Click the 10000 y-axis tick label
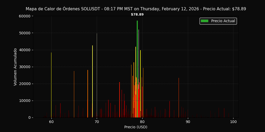Viewport: 265px width, 132px height. point(25,101)
